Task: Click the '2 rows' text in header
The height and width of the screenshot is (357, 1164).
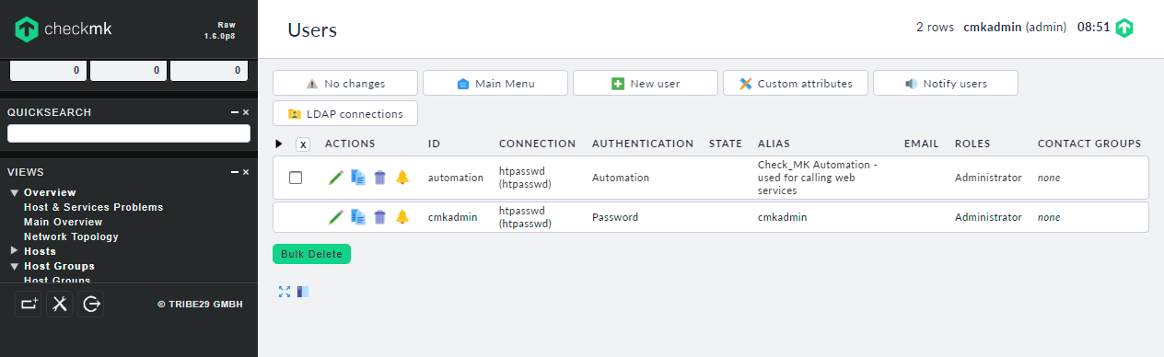Action: (x=935, y=28)
